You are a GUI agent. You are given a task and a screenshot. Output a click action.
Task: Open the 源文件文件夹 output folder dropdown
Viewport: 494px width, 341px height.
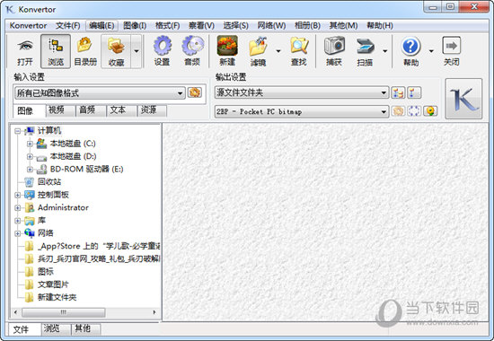(302, 92)
